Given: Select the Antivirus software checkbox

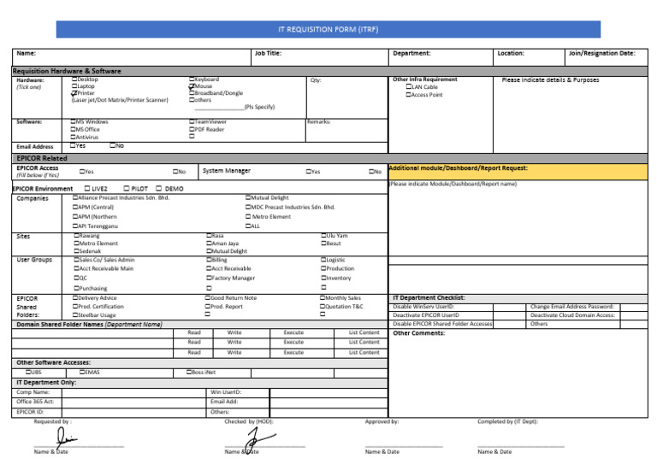Looking at the screenshot, I should point(74,137).
